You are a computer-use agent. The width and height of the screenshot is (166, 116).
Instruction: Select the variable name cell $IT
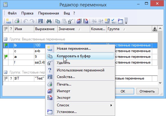click(24, 78)
